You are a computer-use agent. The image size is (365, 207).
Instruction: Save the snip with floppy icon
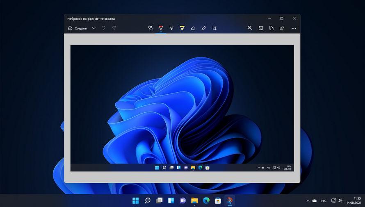click(x=261, y=28)
